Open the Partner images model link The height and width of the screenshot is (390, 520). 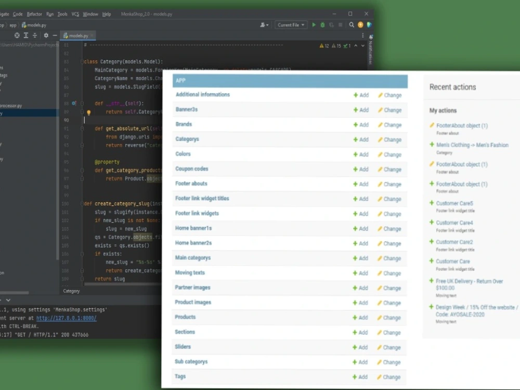point(193,287)
